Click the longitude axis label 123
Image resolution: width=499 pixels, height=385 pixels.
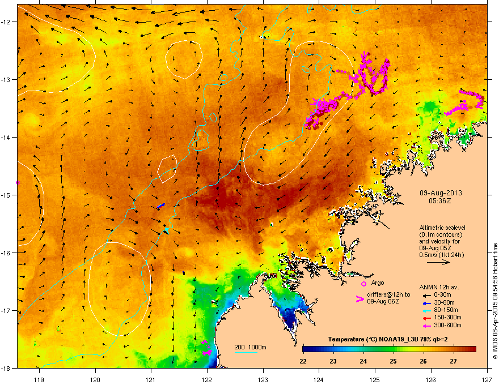pyautogui.click(x=263, y=380)
